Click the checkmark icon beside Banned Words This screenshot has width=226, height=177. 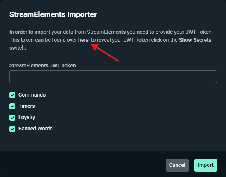coord(12,129)
